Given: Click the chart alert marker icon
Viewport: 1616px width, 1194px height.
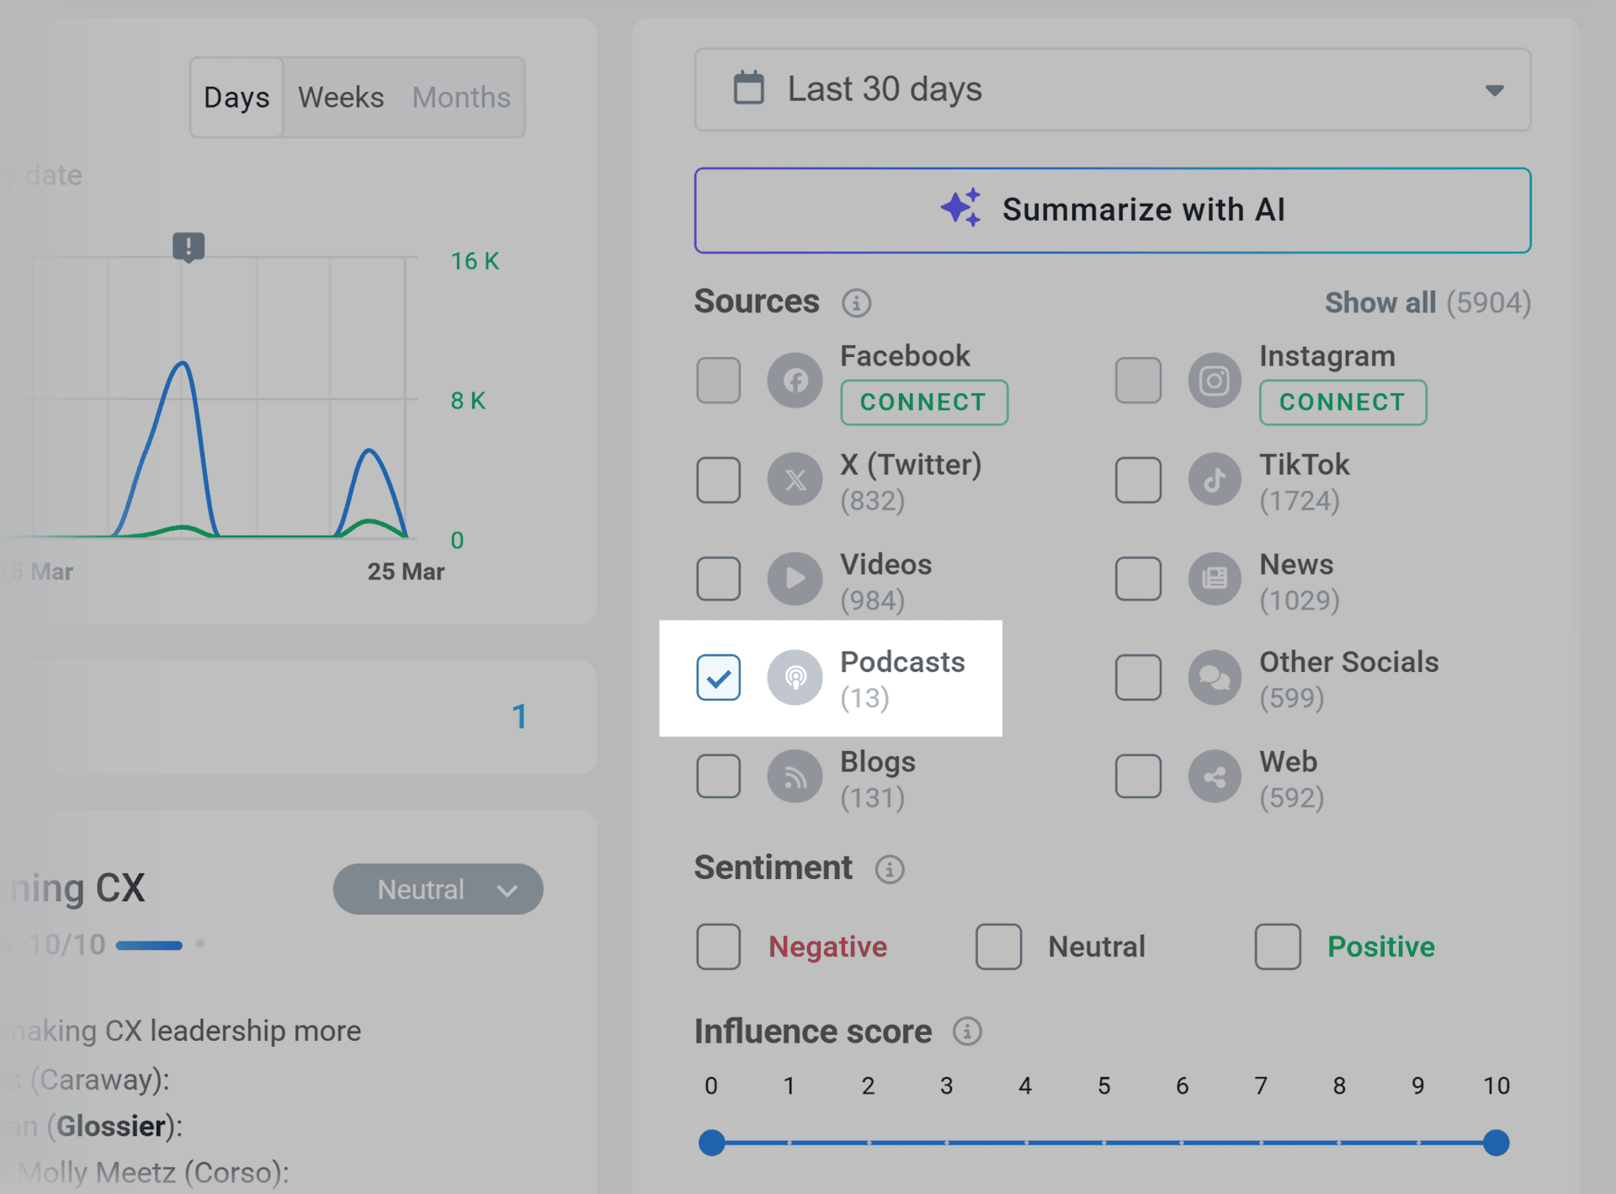Looking at the screenshot, I should [x=189, y=247].
